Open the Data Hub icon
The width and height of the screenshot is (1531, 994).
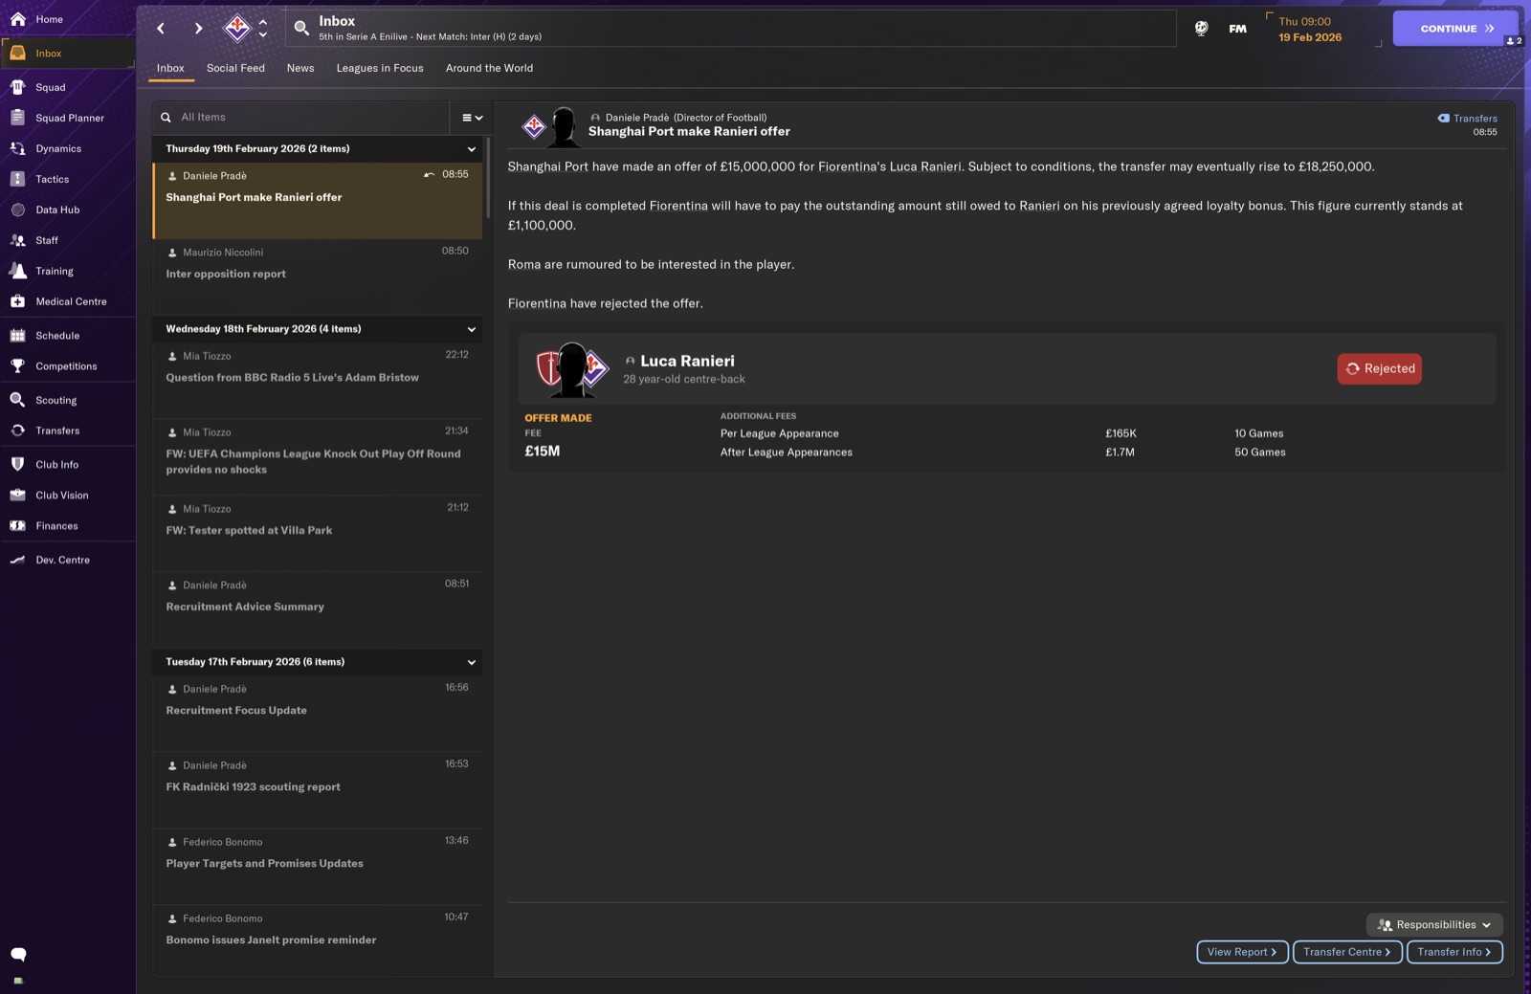coord(17,210)
